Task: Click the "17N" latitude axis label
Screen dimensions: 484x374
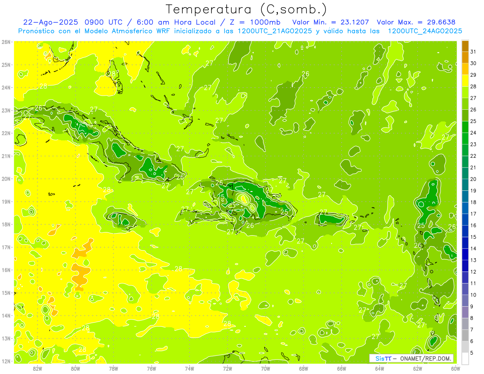Action: click(6, 247)
